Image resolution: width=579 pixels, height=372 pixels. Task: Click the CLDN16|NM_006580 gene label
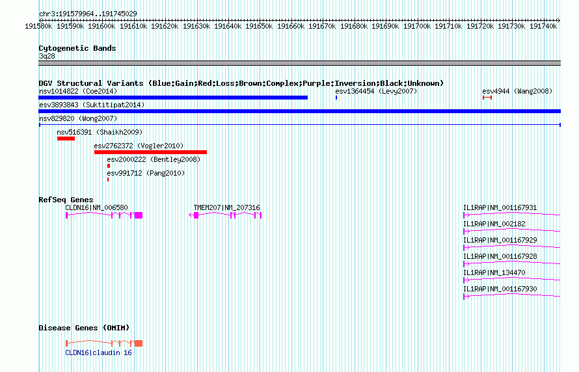click(96, 207)
